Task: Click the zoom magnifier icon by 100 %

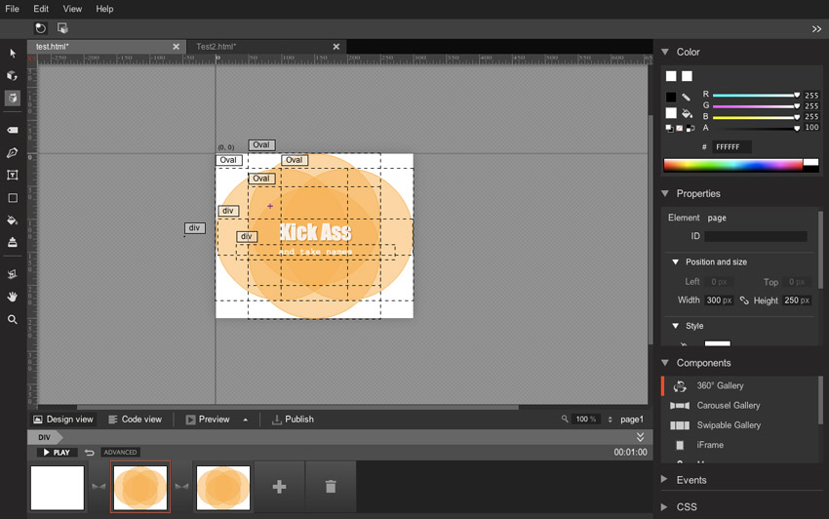Action: 565,419
